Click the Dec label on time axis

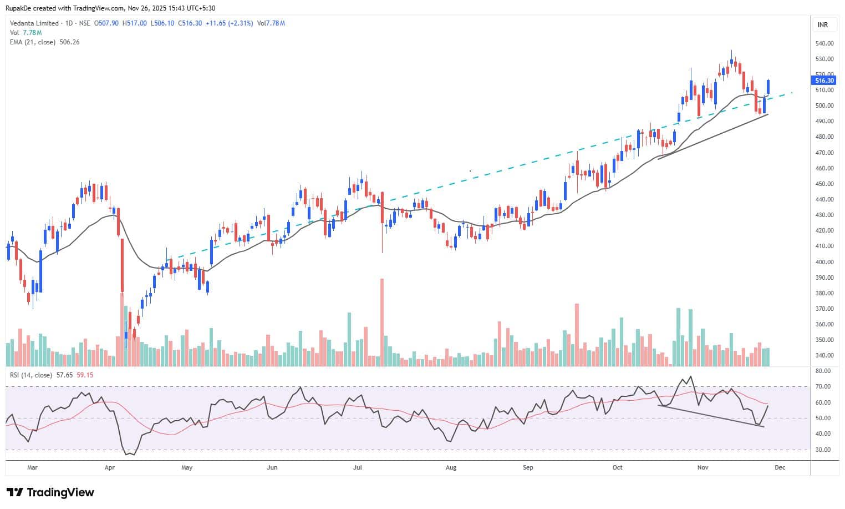click(780, 467)
